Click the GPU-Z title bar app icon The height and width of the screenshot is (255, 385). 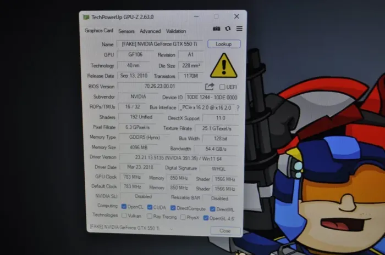[x=86, y=17]
